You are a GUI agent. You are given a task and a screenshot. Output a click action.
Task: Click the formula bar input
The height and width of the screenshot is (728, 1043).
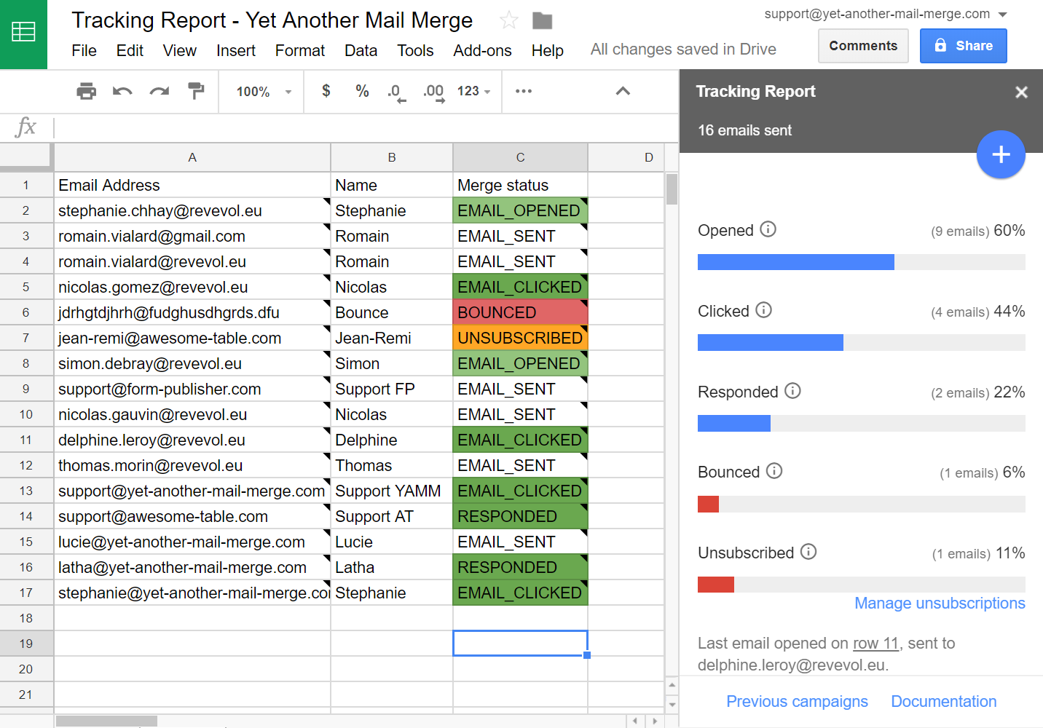pos(366,127)
